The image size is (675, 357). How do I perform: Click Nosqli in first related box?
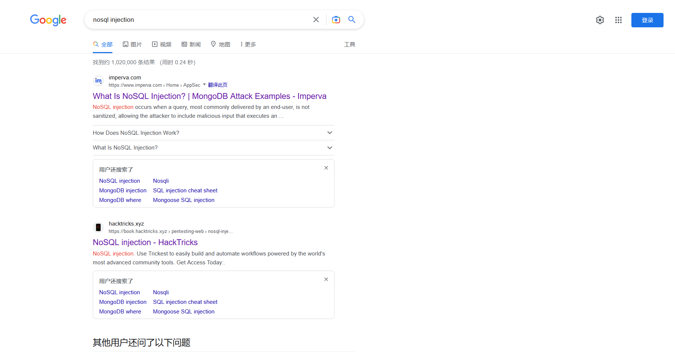(x=161, y=181)
